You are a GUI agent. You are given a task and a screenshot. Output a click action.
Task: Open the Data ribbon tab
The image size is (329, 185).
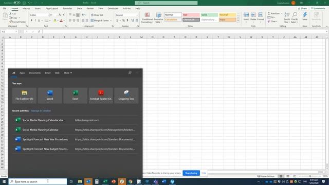(x=79, y=9)
